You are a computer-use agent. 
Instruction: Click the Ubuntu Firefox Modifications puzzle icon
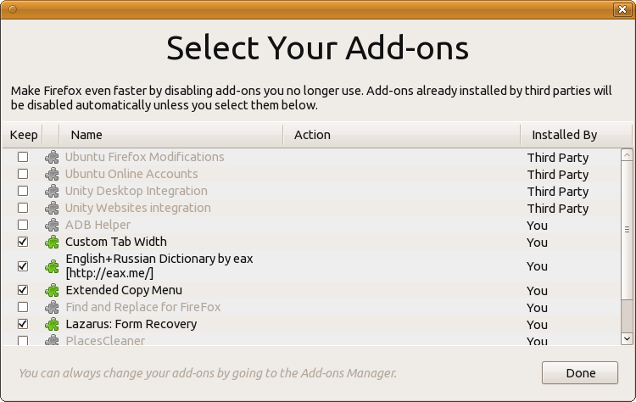tap(52, 157)
